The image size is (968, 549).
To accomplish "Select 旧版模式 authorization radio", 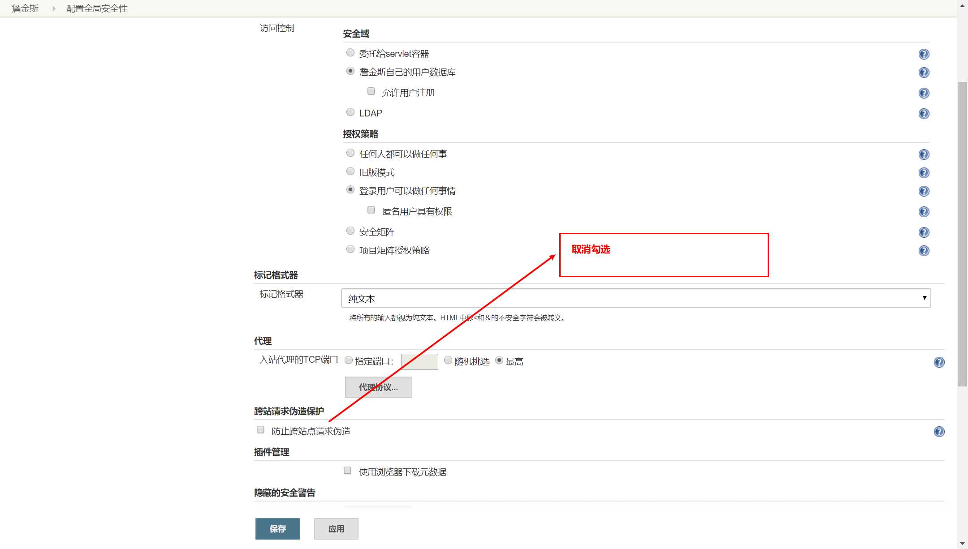I will 350,172.
